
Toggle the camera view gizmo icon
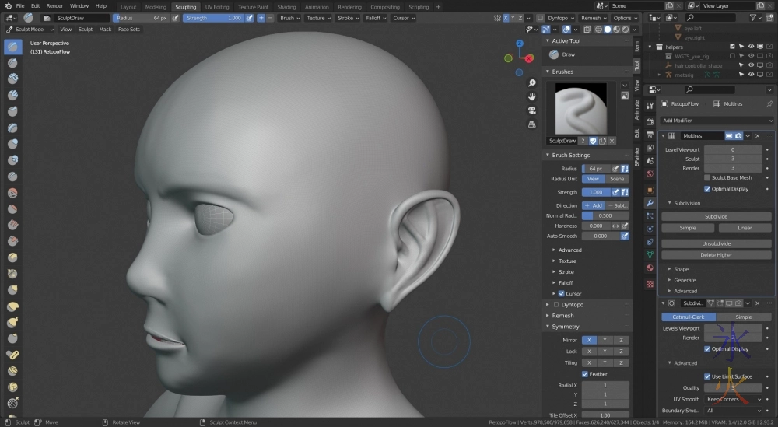[x=532, y=110]
